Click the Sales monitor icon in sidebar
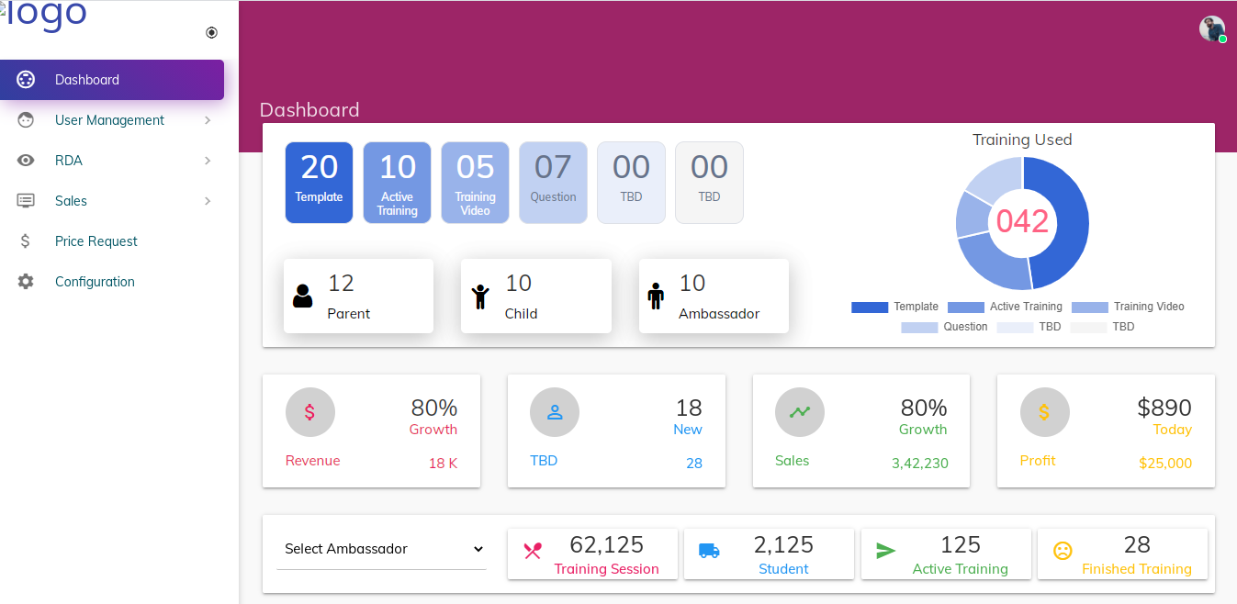The height and width of the screenshot is (604, 1237). pos(26,201)
